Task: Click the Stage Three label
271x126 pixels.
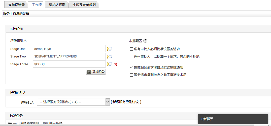Action: (x=19, y=64)
